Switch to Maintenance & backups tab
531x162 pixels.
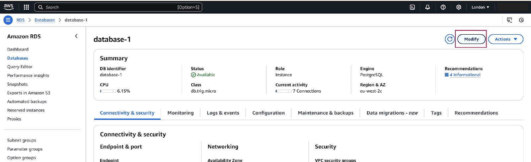coord(326,113)
